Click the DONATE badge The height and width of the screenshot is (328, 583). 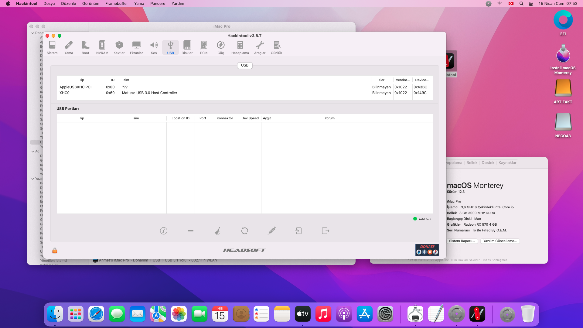[x=427, y=250]
